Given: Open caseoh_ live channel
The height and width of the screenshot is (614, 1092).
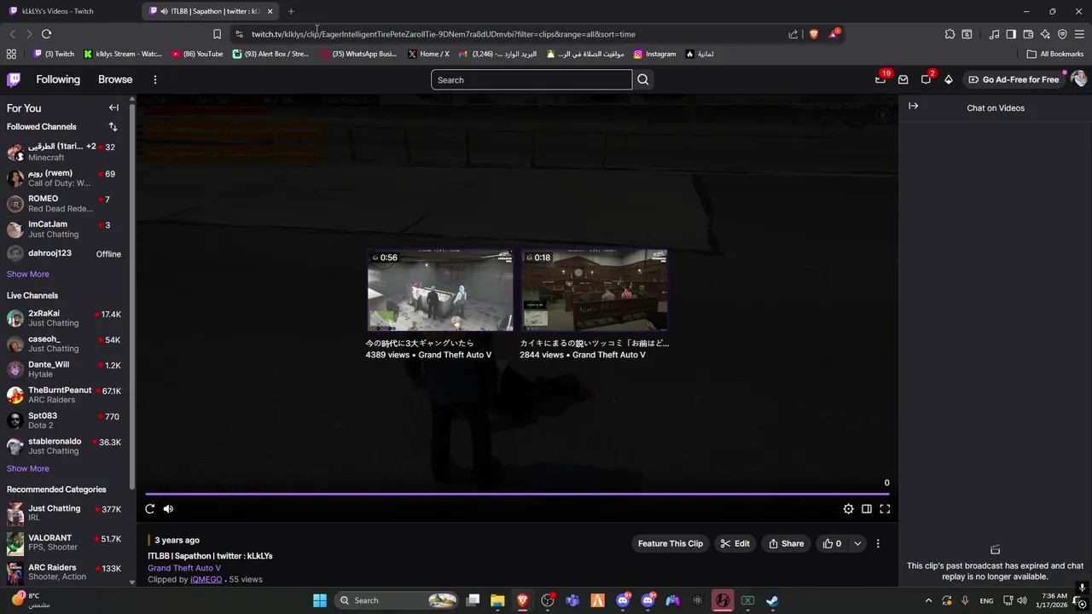Looking at the screenshot, I should click(x=64, y=344).
